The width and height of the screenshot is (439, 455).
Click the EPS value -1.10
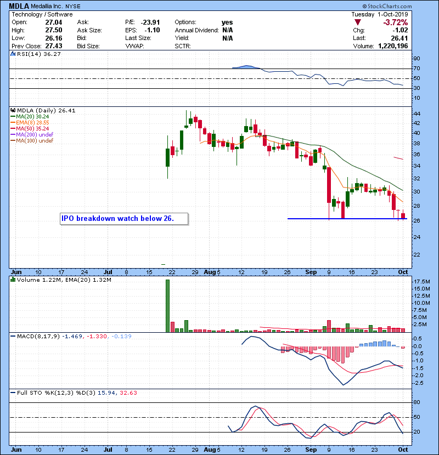152,30
